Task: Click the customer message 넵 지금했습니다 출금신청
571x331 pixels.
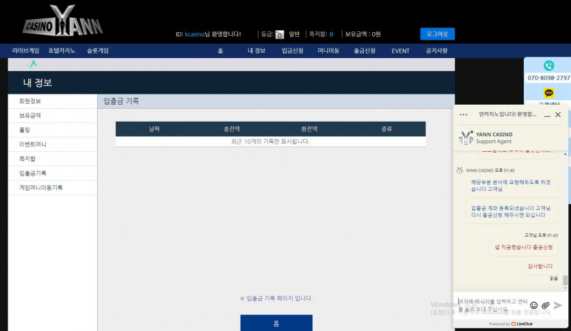Action: [524, 248]
